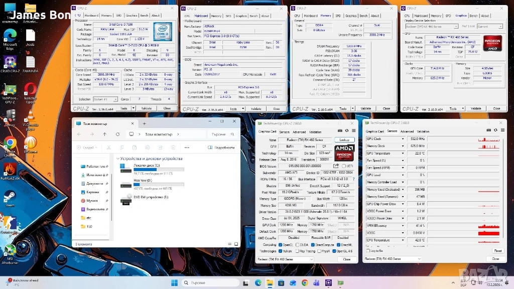
Task: Open the hamburger menu in GPU-Z Sensors window
Action: [502, 131]
